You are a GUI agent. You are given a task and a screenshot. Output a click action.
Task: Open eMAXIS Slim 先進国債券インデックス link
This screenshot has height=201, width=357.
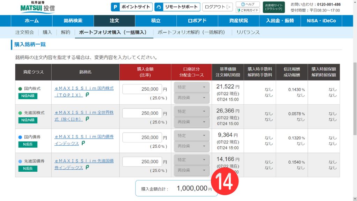[x=84, y=164]
